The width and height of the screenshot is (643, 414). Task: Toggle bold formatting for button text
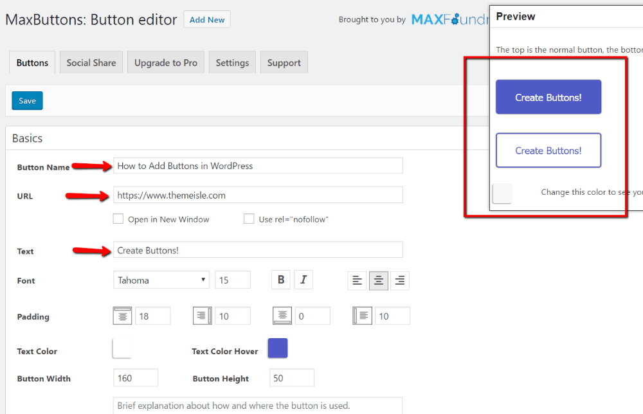pyautogui.click(x=280, y=280)
